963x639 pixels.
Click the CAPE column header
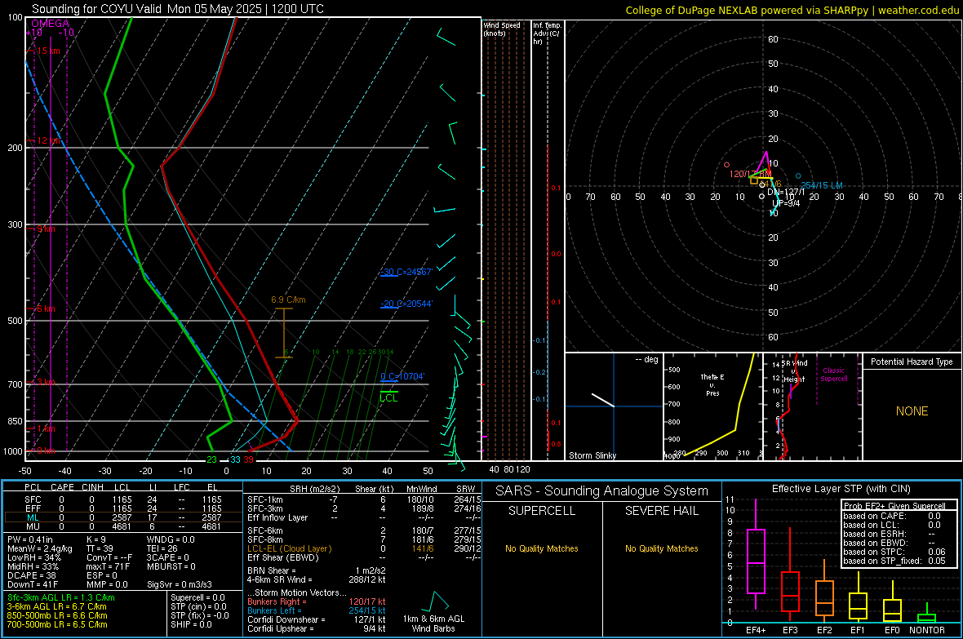point(62,487)
